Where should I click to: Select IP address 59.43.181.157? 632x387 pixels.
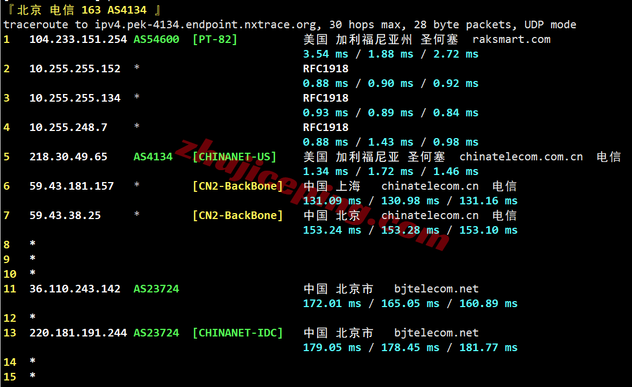(71, 186)
